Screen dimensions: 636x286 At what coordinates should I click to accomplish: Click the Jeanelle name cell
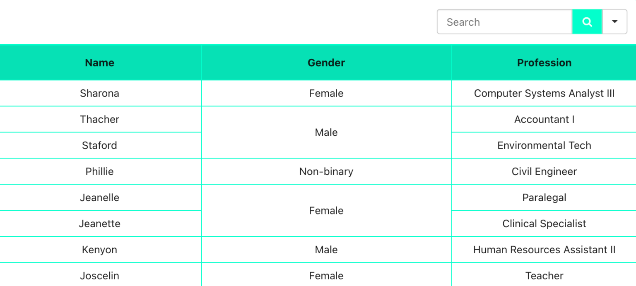coord(100,197)
